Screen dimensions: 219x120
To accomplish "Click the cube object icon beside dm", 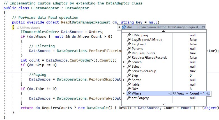I will tap(124, 27).
